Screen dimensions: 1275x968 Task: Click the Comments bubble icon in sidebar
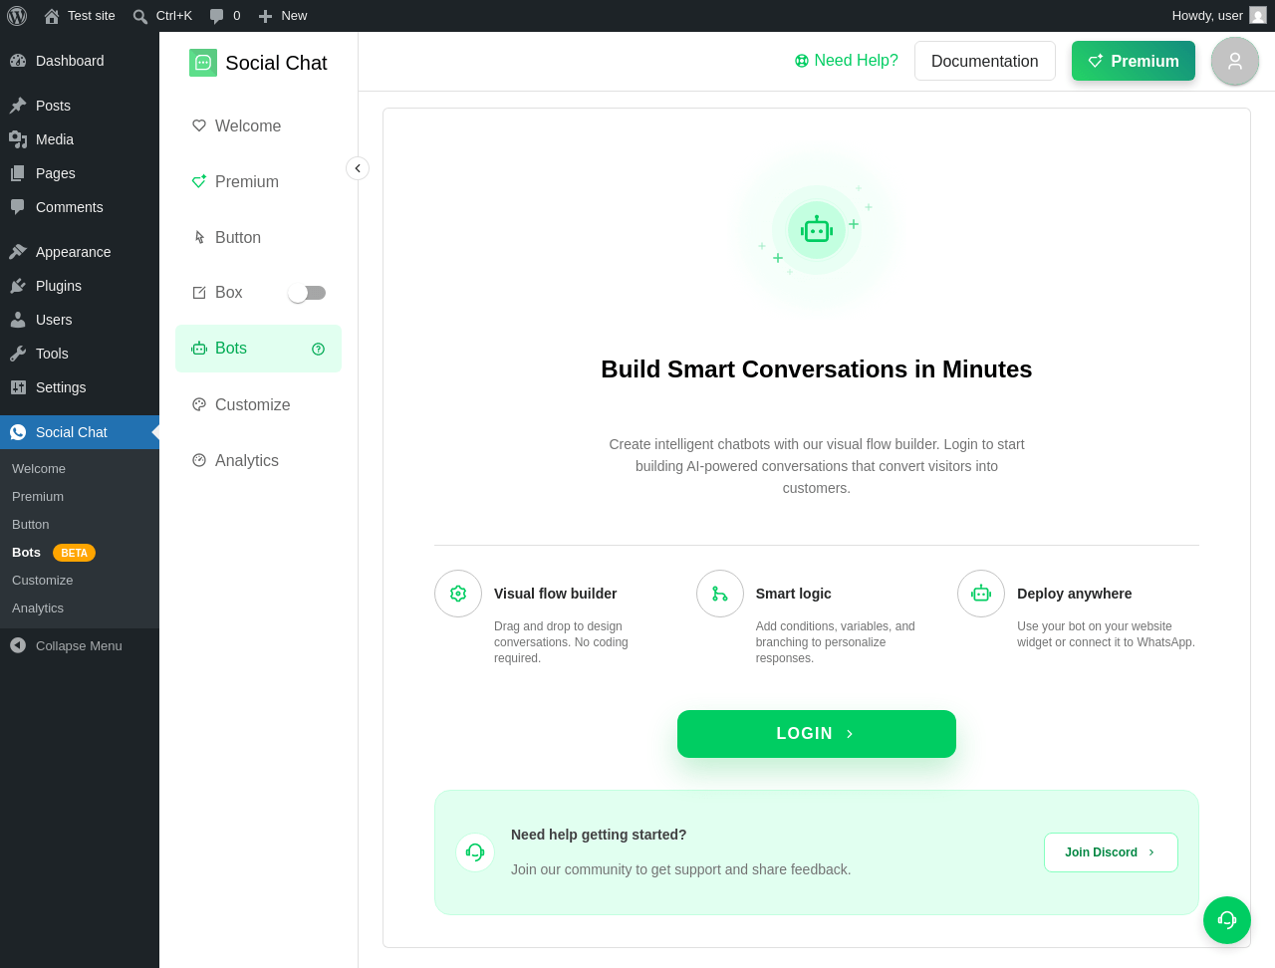pyautogui.click(x=18, y=207)
